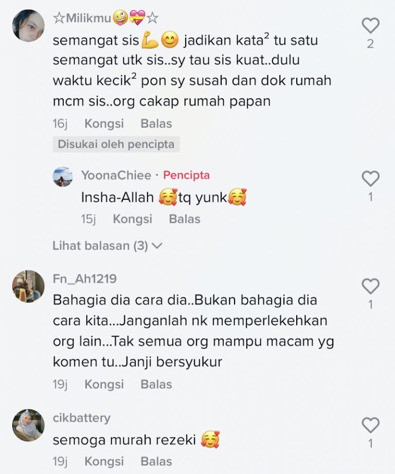This screenshot has height=474, width=395.
Task: Like the Milikmu comment with the heart
Action: tap(370, 25)
